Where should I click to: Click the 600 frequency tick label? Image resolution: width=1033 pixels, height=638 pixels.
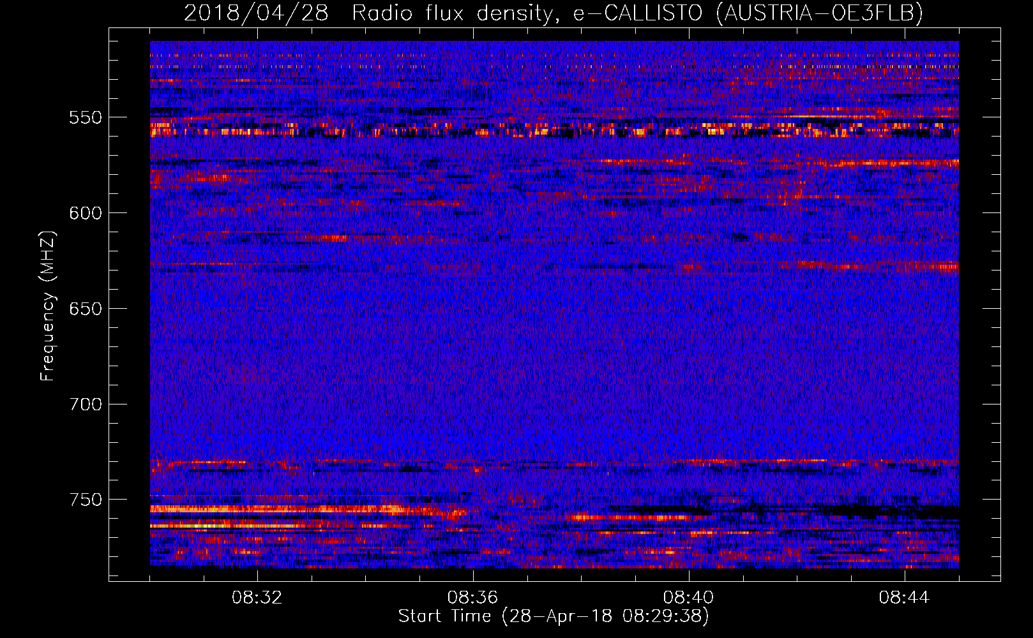point(86,213)
